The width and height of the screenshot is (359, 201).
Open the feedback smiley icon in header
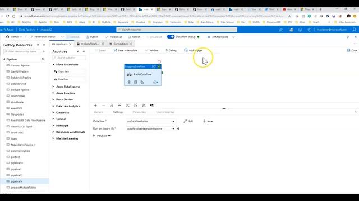click(x=300, y=30)
